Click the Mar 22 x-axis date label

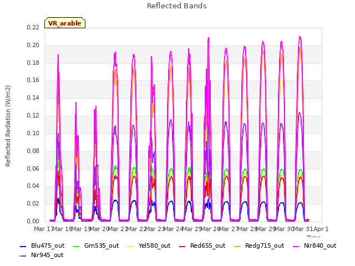click(136, 229)
